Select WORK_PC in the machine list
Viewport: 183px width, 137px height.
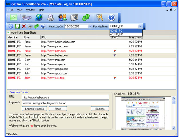126,34
